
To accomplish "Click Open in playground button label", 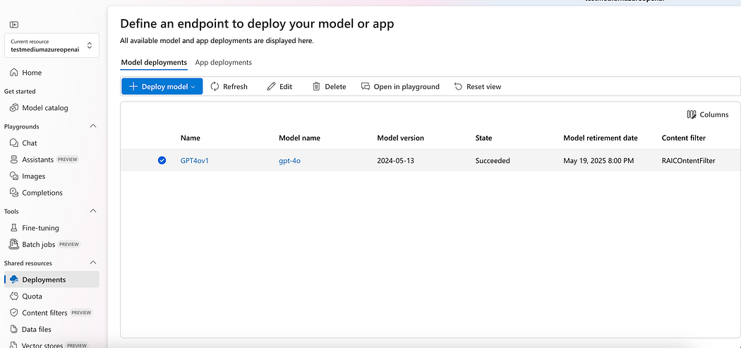I will tap(406, 87).
